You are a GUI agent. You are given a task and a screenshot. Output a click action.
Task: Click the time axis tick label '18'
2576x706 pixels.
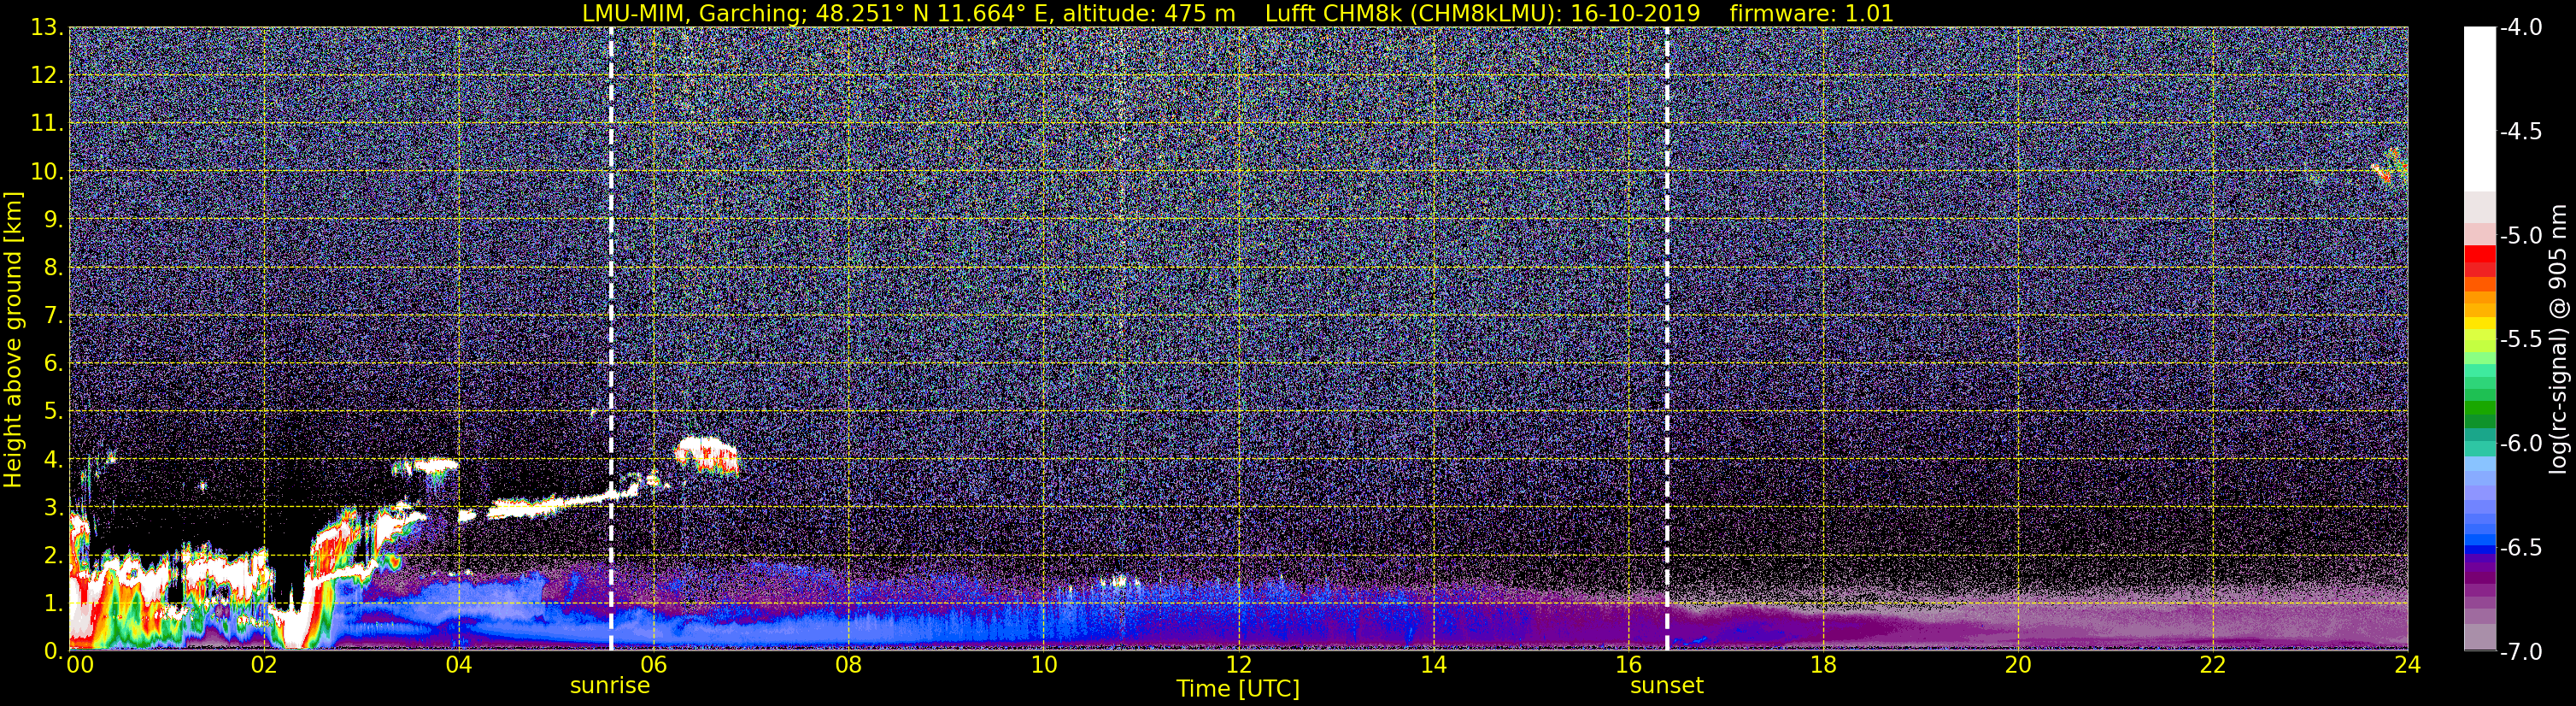(x=1824, y=665)
